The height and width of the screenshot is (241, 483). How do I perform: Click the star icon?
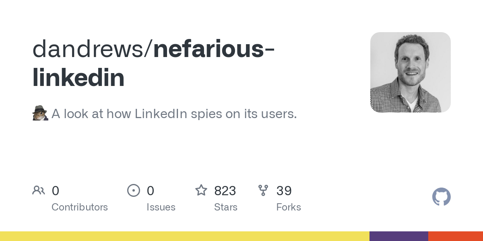(x=201, y=190)
